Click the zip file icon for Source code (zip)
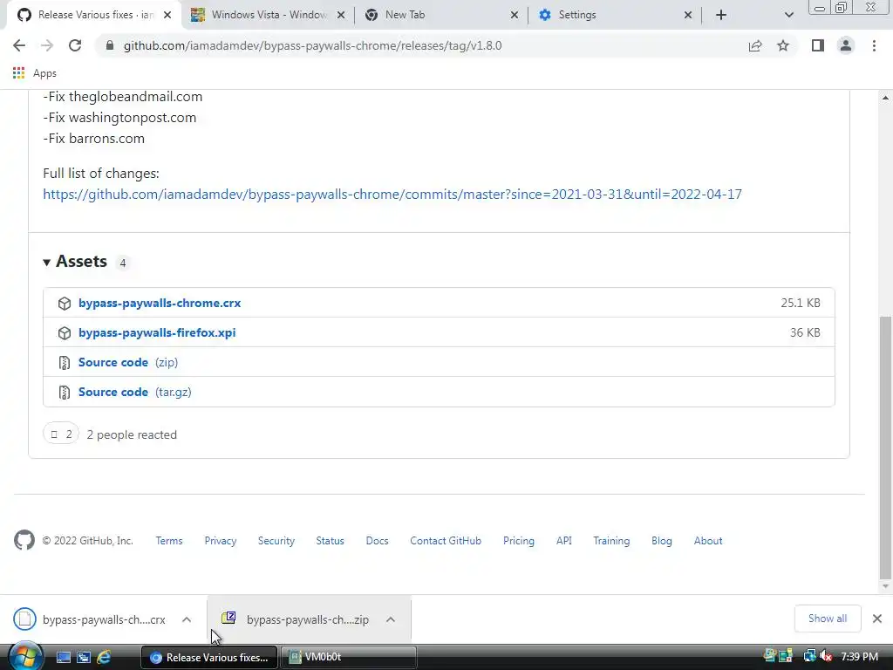 (65, 362)
